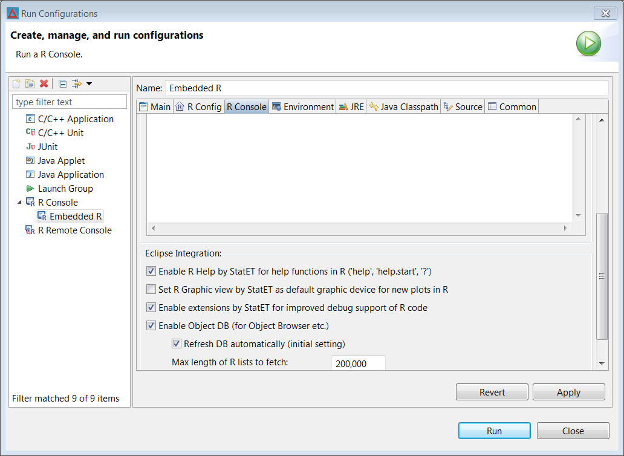Click the Apply button
The width and height of the screenshot is (624, 456).
point(569,392)
